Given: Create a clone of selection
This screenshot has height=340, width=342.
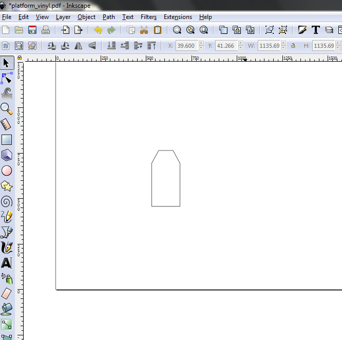Looking at the screenshot, I should [237, 30].
